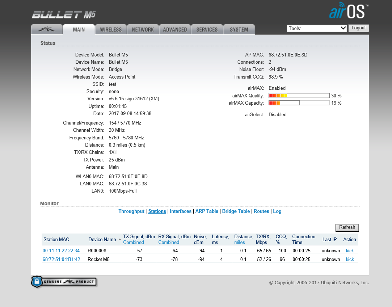Open the SYSTEM tab

239,29
